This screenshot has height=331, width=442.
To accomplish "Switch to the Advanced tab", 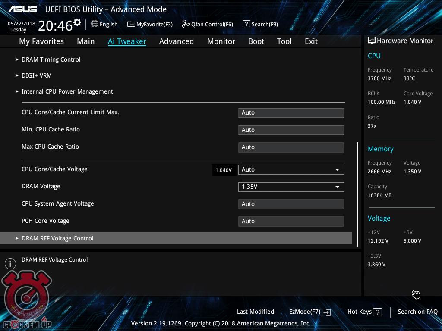I will click(176, 41).
